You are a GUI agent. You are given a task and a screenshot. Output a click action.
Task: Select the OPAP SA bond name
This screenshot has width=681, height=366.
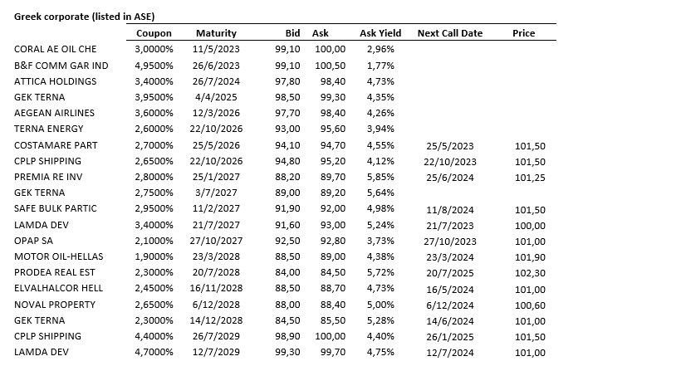[36, 241]
